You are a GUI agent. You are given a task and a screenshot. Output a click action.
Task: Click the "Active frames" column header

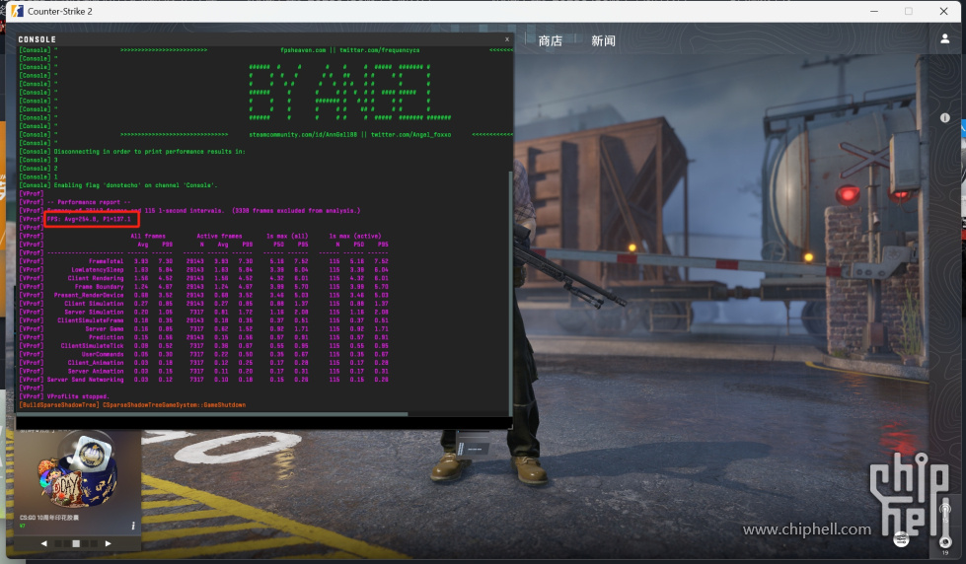(x=219, y=236)
